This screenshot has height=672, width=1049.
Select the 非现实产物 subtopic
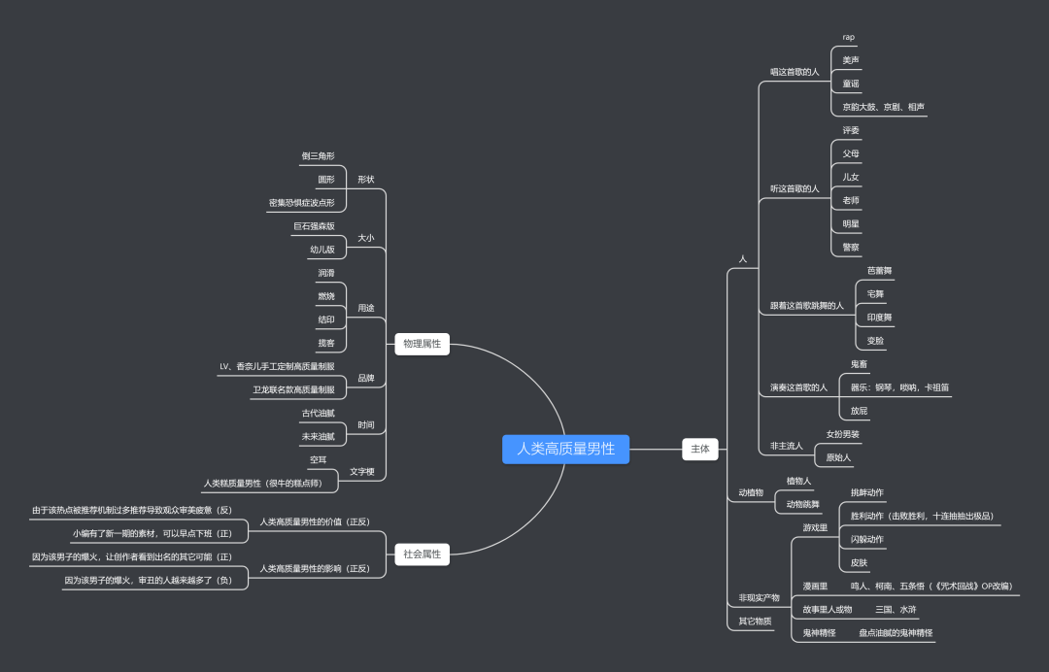coord(759,598)
